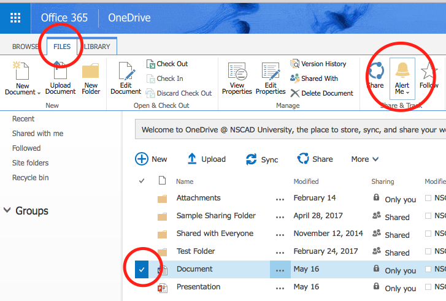Sort by the Name column header

click(x=185, y=181)
